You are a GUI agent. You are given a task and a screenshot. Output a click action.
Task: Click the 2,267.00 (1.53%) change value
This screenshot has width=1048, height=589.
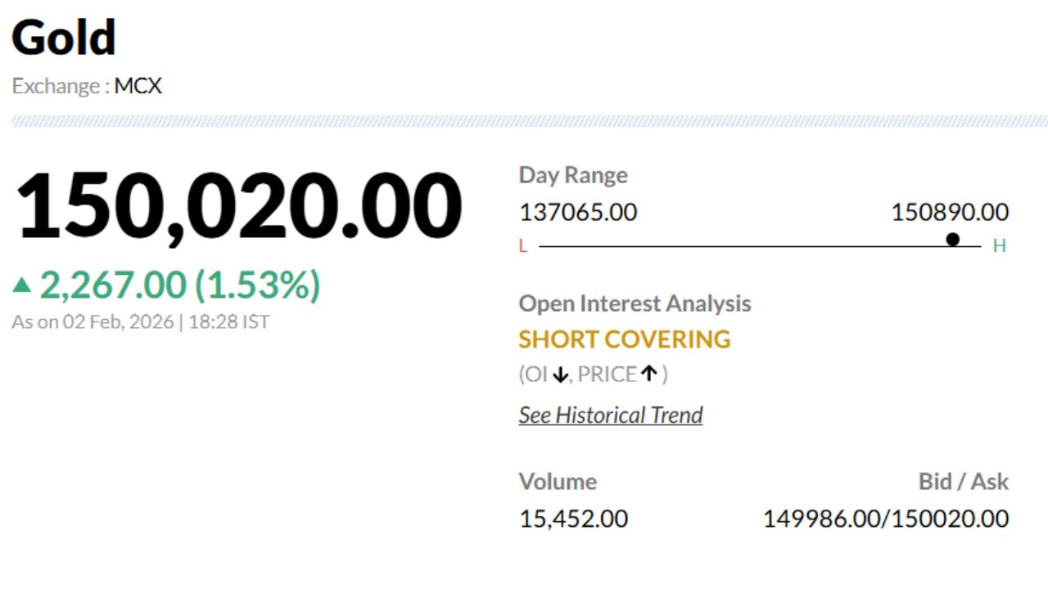[x=180, y=286]
